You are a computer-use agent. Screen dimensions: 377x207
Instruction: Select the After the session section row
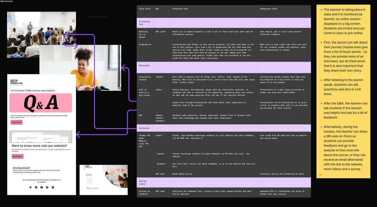pyautogui.click(x=223, y=182)
